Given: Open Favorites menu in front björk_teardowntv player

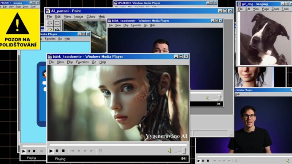Looking at the screenshot, I should point(82,62).
